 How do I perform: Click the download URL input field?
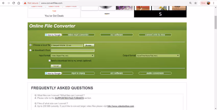73,50
